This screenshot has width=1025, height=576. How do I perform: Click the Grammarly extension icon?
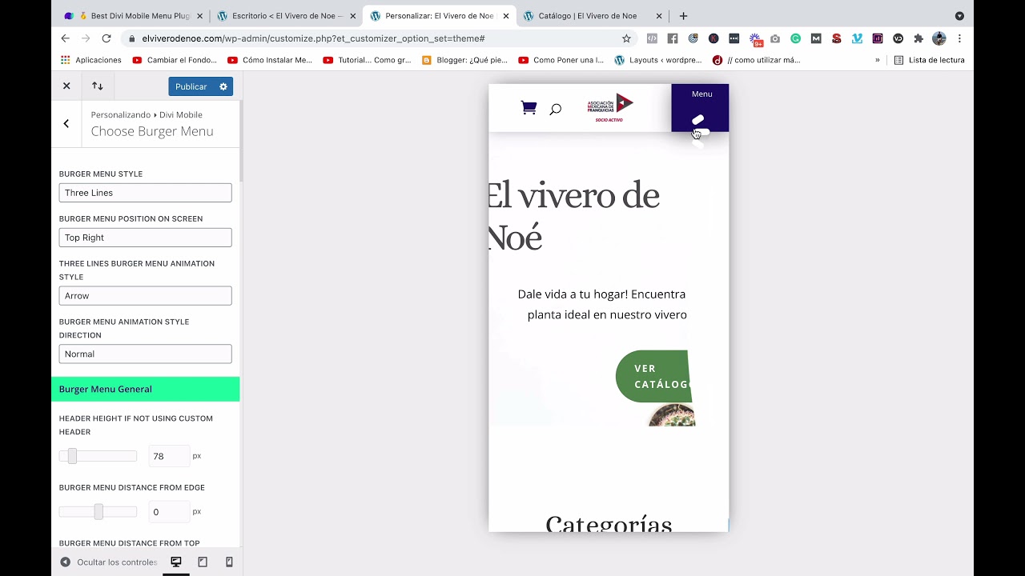[x=795, y=38]
